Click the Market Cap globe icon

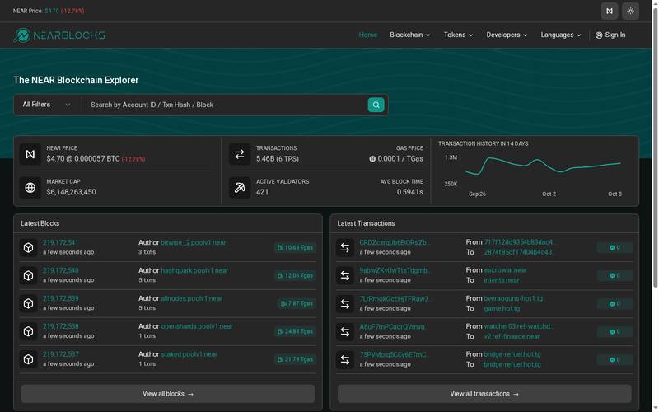tap(30, 188)
